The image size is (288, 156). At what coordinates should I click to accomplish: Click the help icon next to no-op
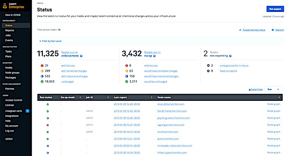(154, 56)
